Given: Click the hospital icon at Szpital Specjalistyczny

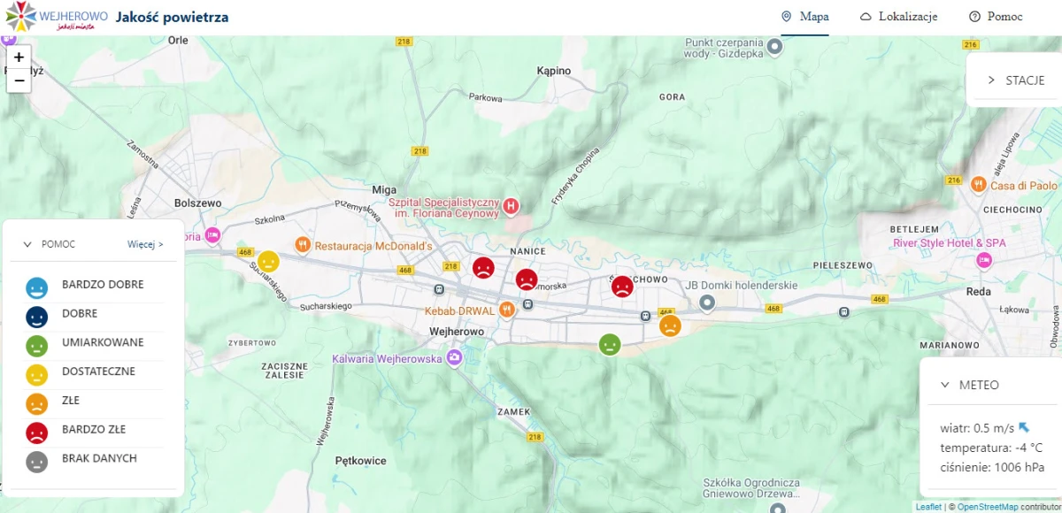Looking at the screenshot, I should [510, 206].
